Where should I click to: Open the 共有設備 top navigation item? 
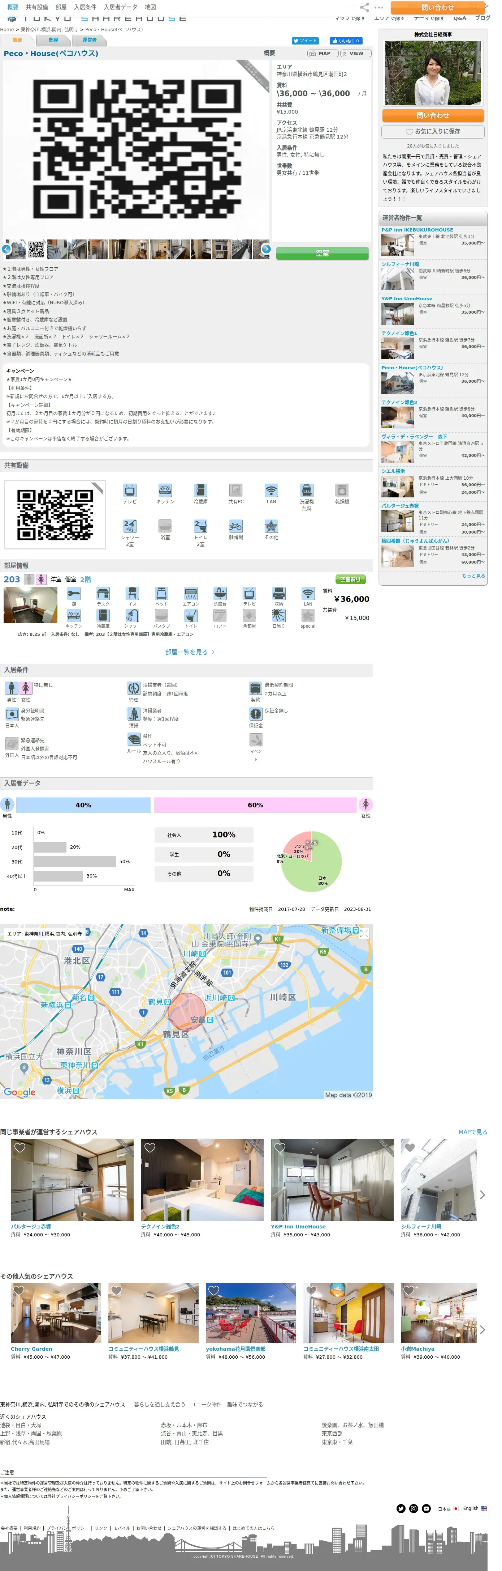tap(36, 7)
